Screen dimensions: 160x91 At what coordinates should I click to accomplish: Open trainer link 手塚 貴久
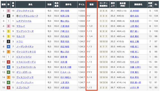134,72
